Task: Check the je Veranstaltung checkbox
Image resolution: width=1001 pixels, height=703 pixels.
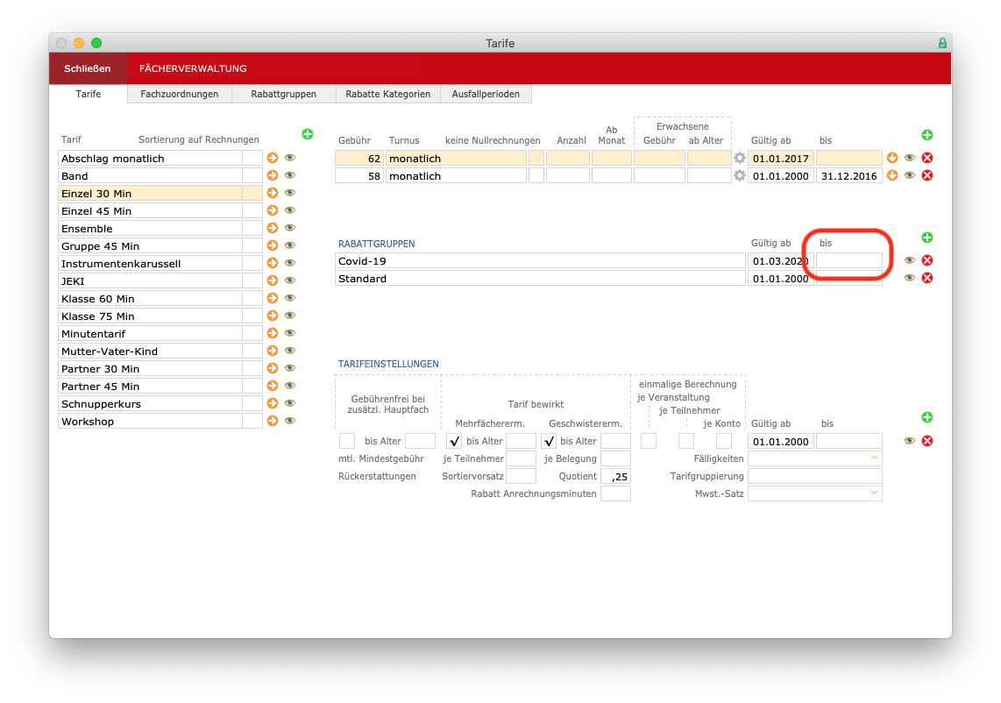Action: point(649,441)
